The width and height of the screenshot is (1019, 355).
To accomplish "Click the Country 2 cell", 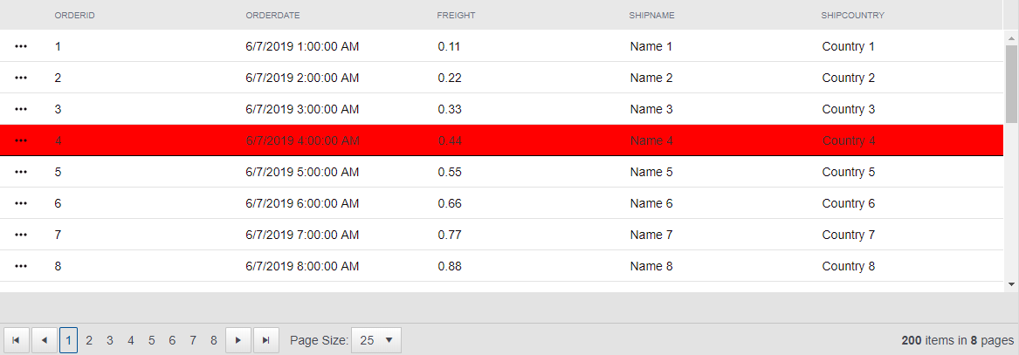I will pyautogui.click(x=848, y=78).
